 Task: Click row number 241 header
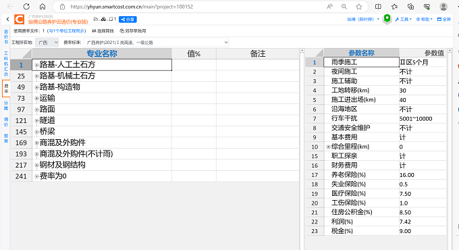point(21,176)
